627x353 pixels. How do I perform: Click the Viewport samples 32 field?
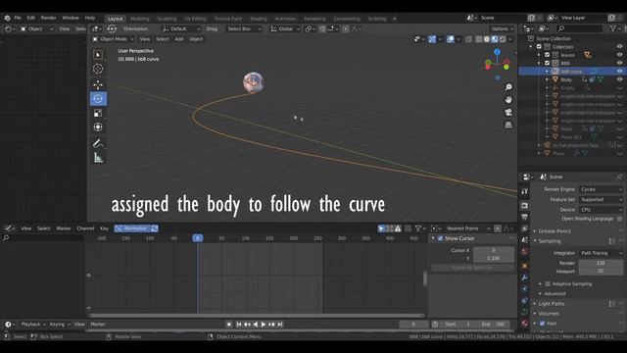click(x=601, y=272)
